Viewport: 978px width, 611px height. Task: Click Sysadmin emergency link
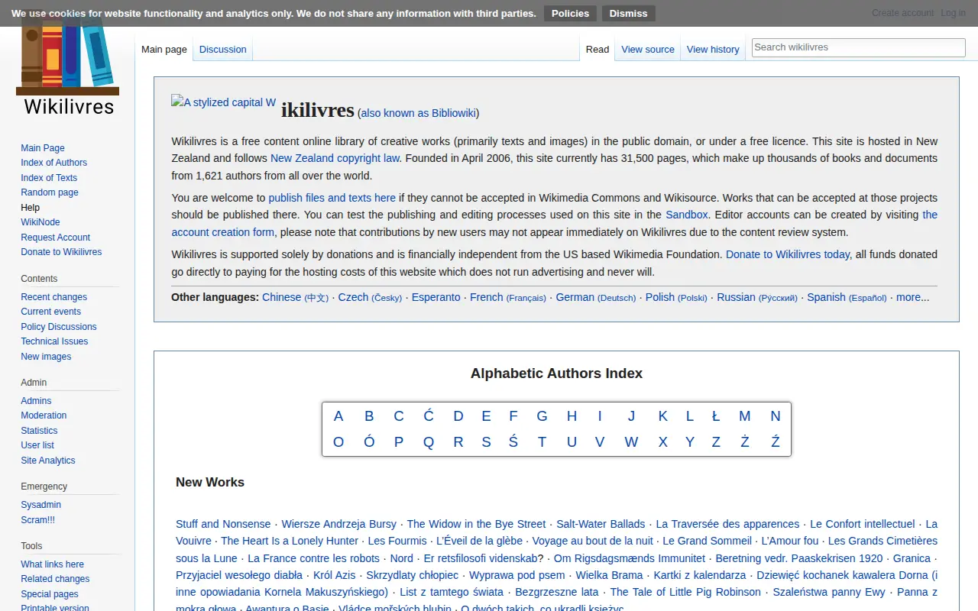pyautogui.click(x=40, y=505)
